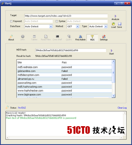Select the alimamed.pp.ru row

[64, 79]
